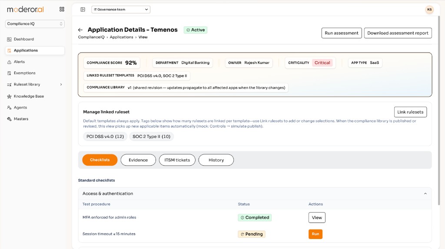
Task: Click the Active status badge
Action: pos(195,30)
